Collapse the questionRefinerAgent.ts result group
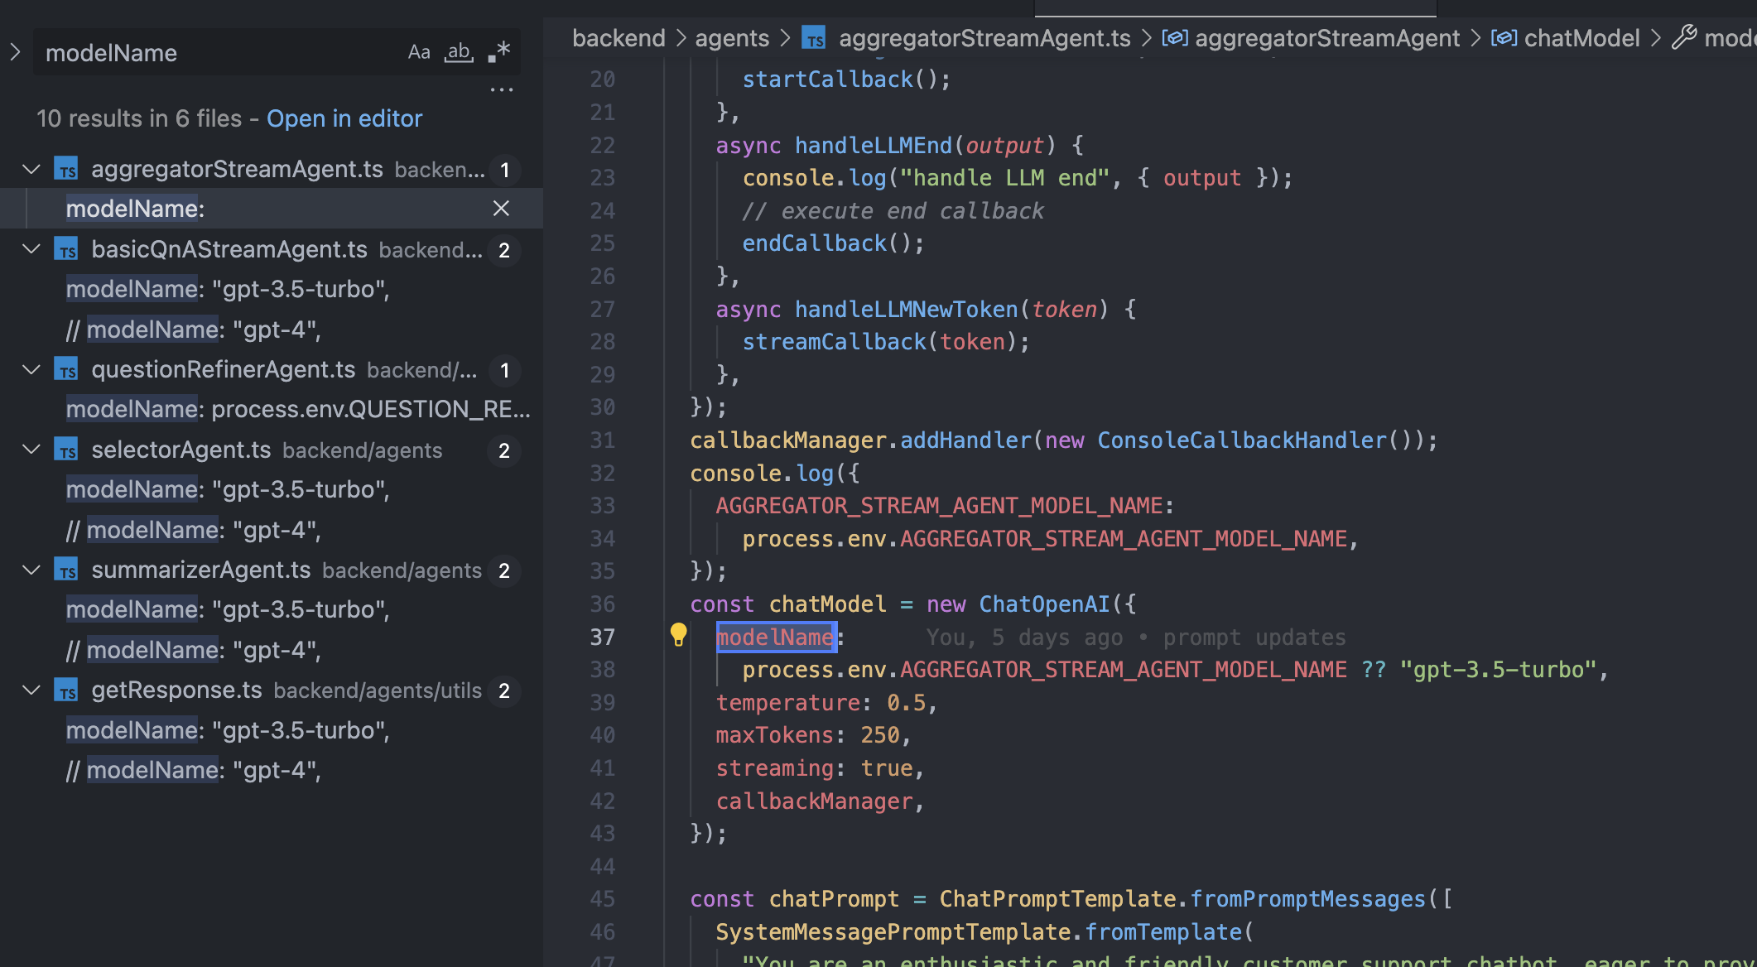The image size is (1757, 967). (x=31, y=370)
